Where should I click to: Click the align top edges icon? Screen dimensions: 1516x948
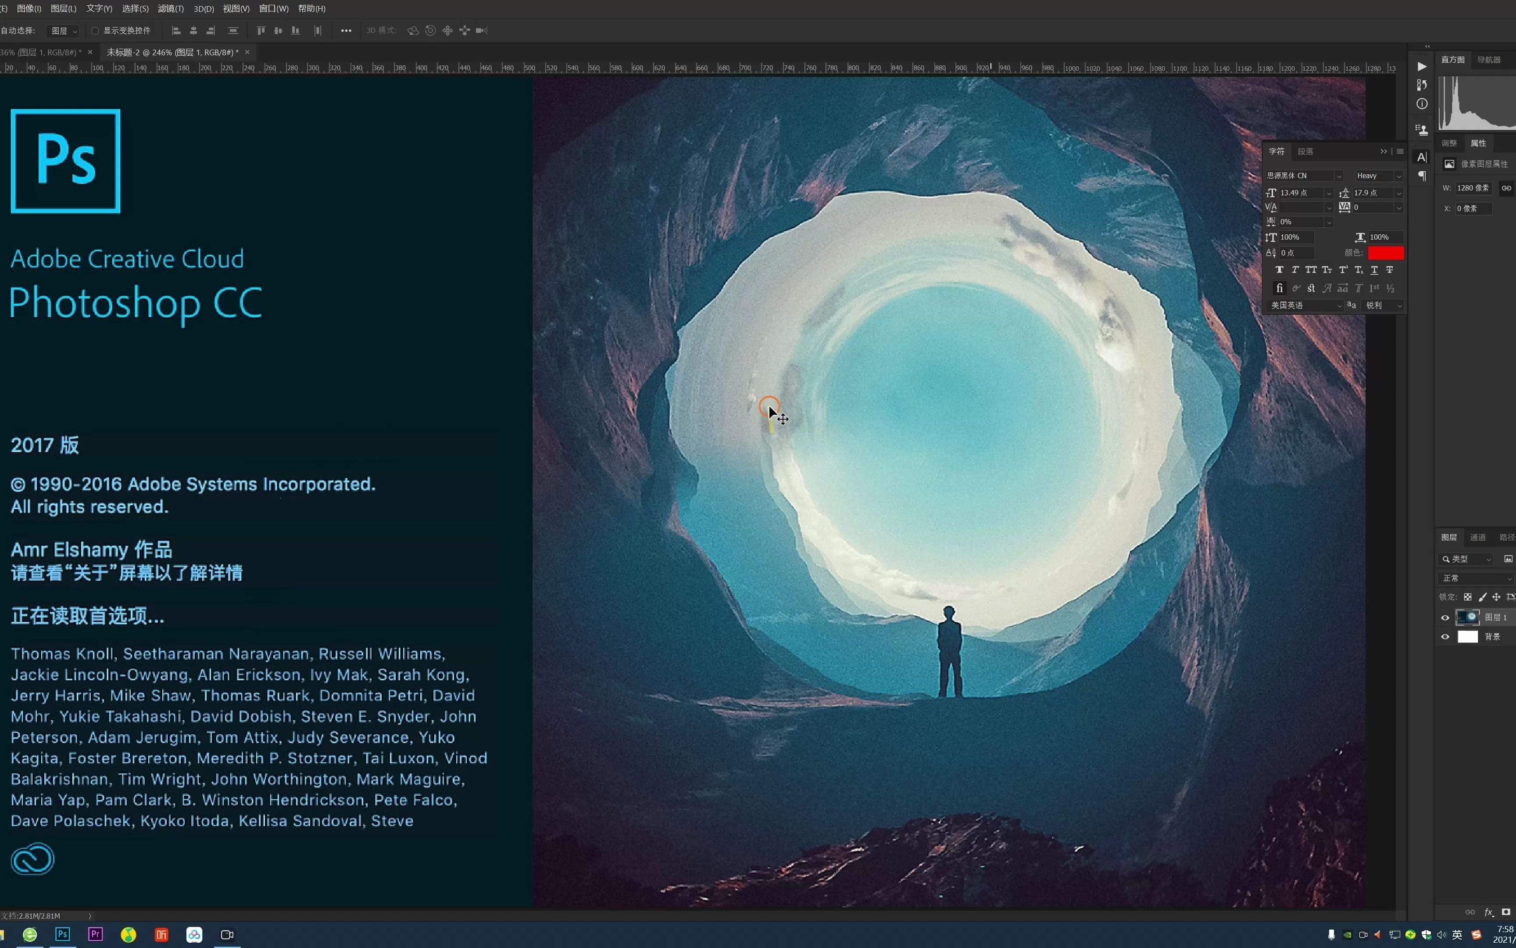tap(261, 31)
